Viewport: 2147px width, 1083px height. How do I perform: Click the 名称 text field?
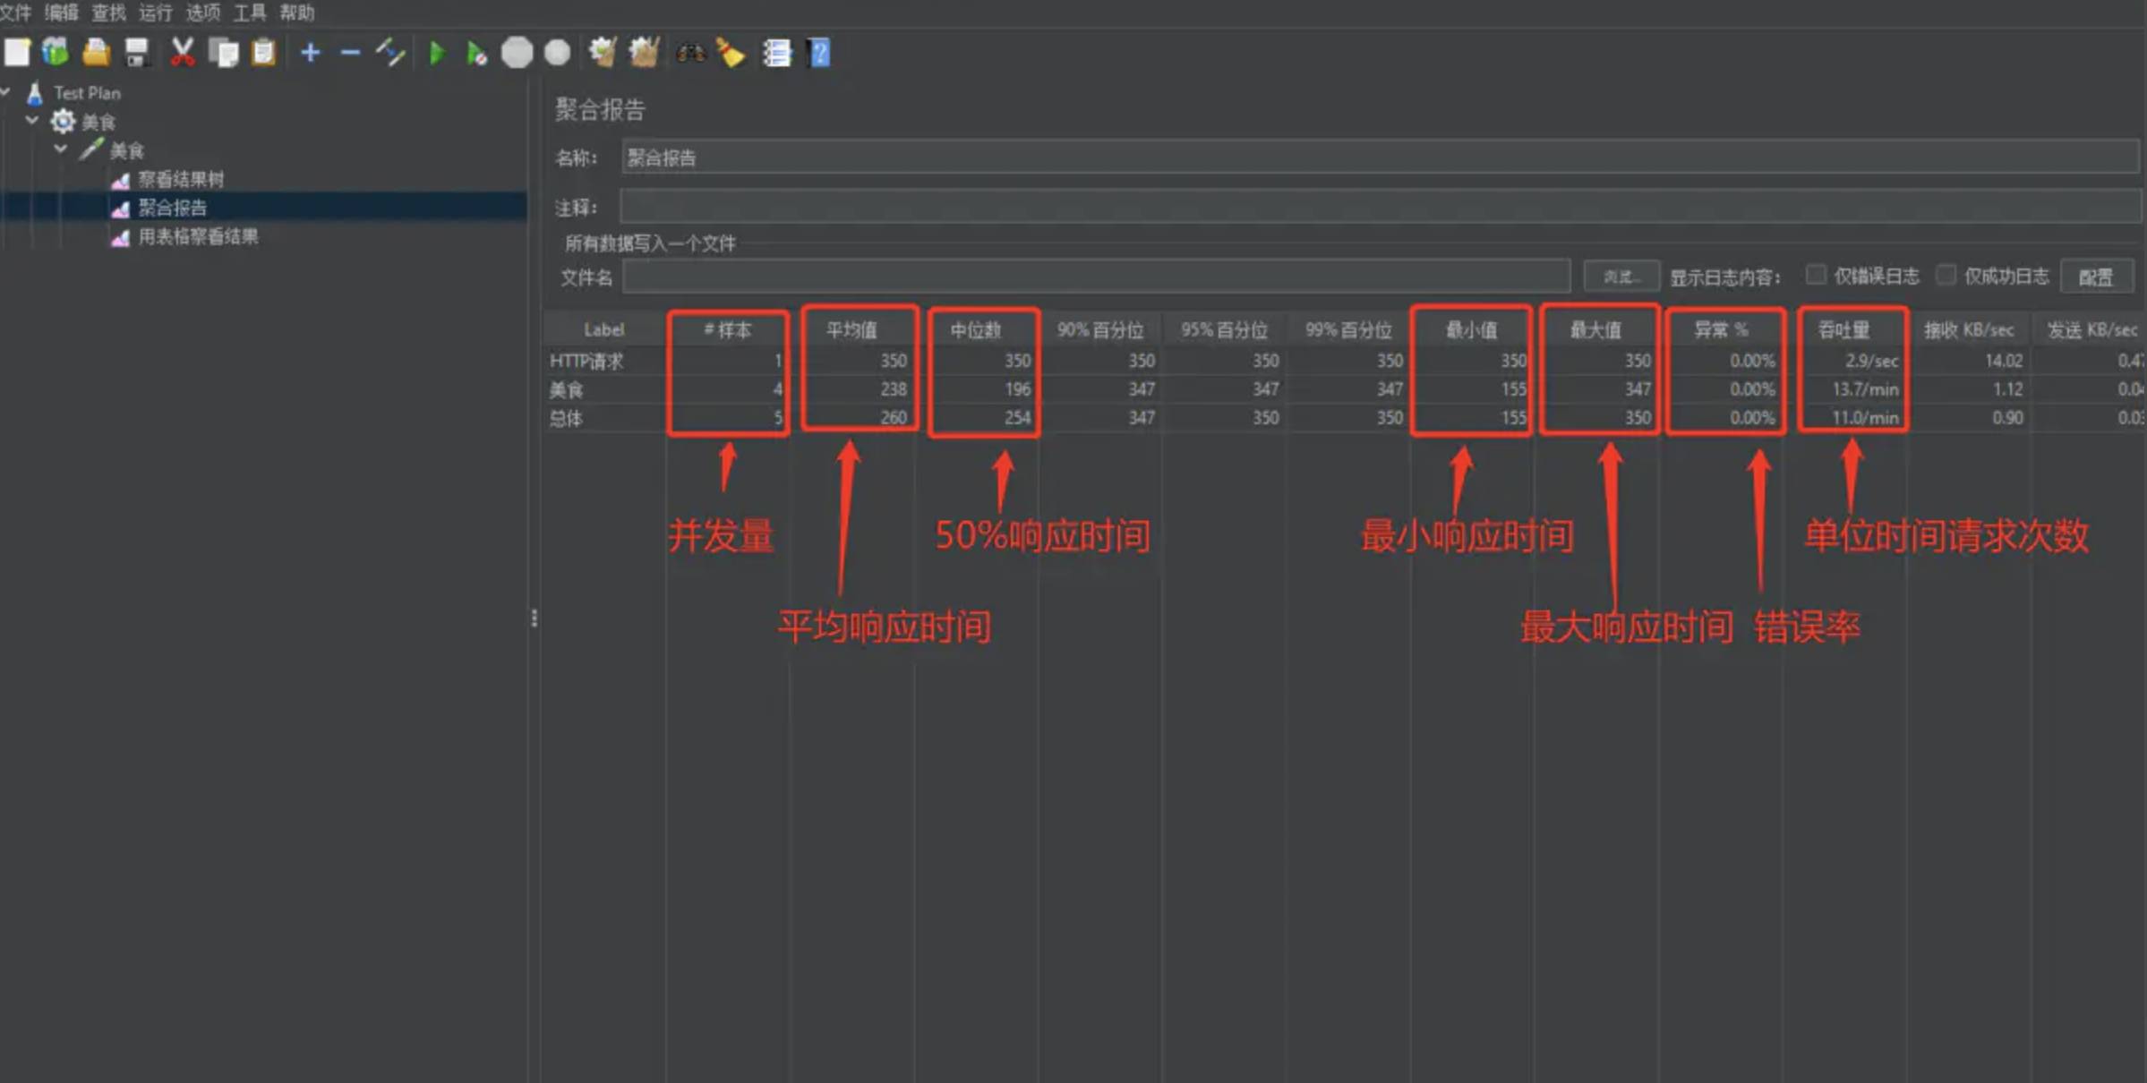[1379, 158]
